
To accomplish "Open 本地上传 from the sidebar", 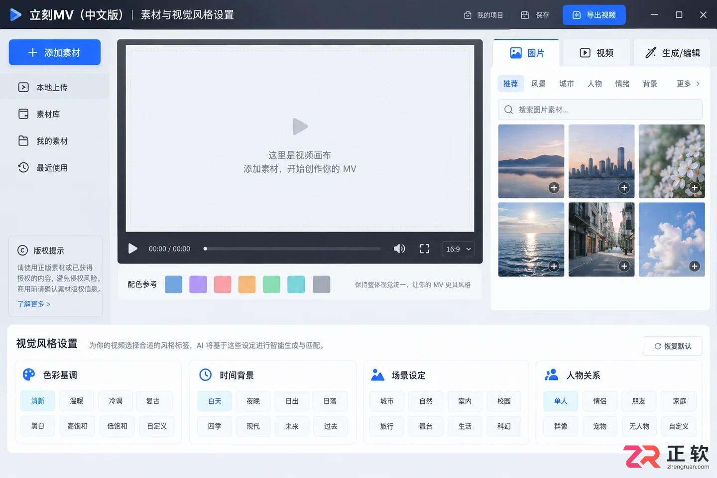I will click(55, 87).
